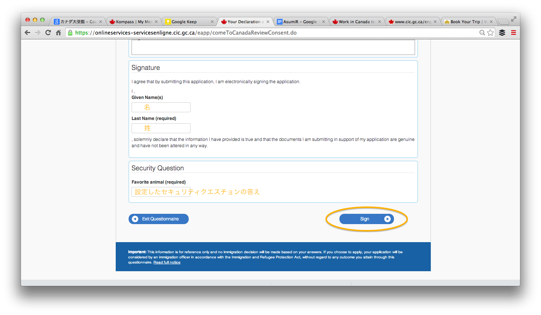Open the Read full notice link
The width and height of the screenshot is (541, 315).
pyautogui.click(x=167, y=262)
